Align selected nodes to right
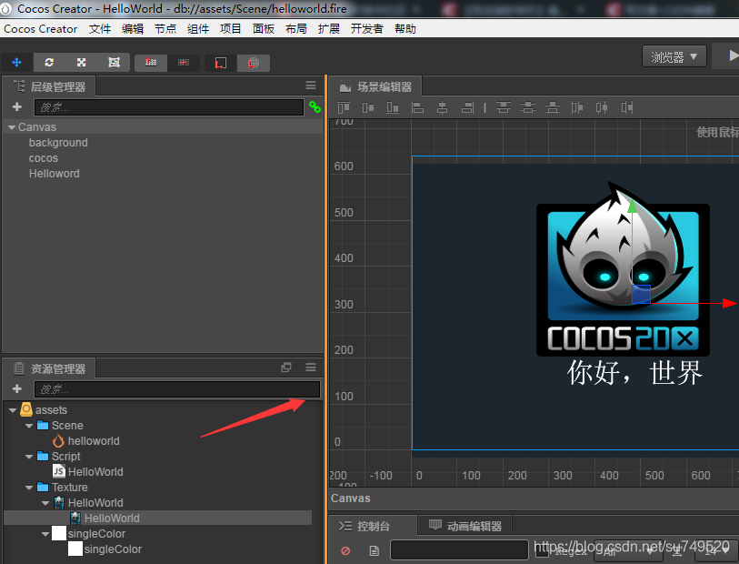Screen dimensions: 739x564 click(467, 108)
